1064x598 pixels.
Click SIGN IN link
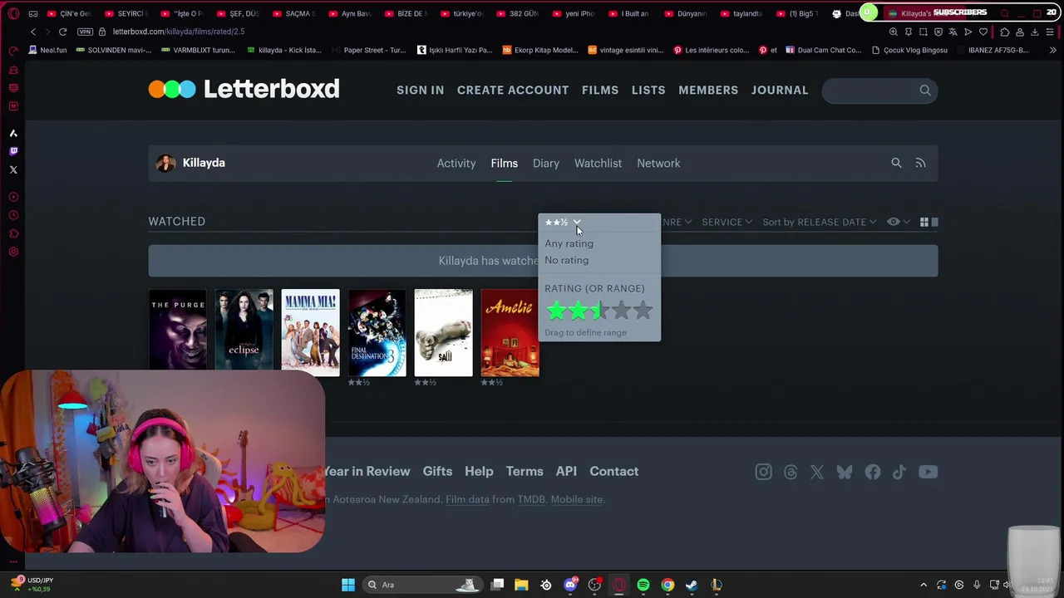tap(420, 90)
